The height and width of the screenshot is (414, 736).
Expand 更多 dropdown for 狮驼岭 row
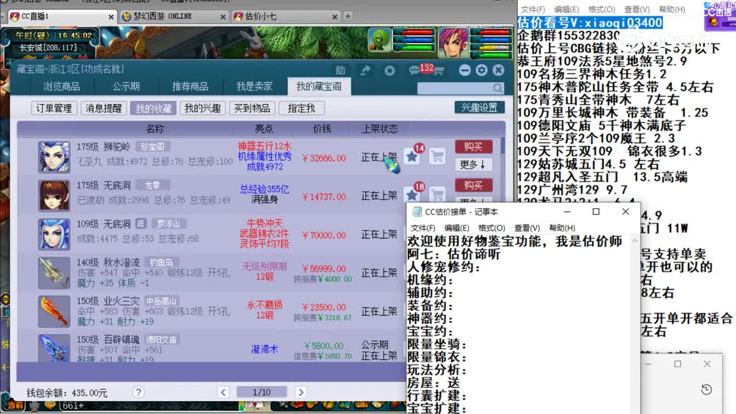pyautogui.click(x=474, y=164)
